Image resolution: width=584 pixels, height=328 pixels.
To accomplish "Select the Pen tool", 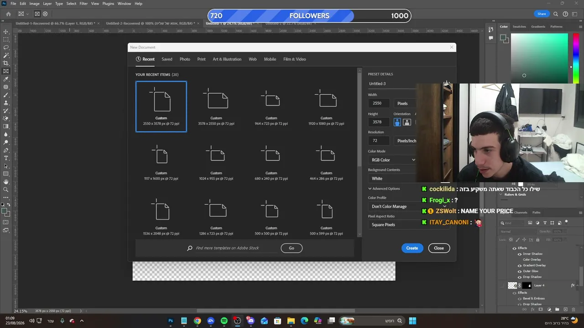I will [6, 150].
